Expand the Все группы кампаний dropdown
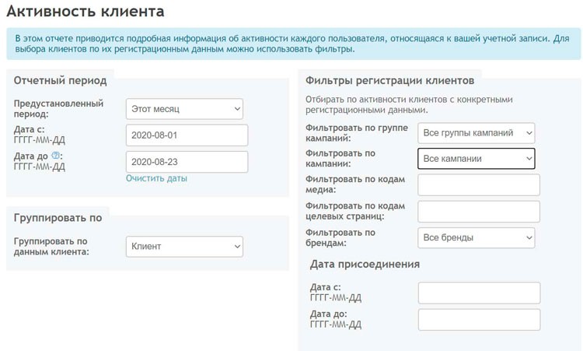 (x=477, y=133)
